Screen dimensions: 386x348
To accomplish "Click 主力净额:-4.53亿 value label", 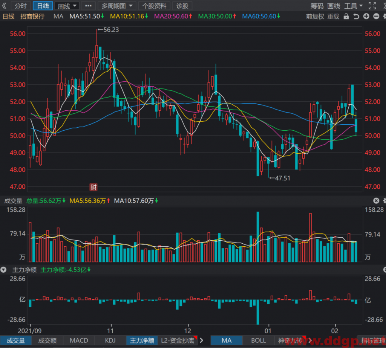I will 66,270.
